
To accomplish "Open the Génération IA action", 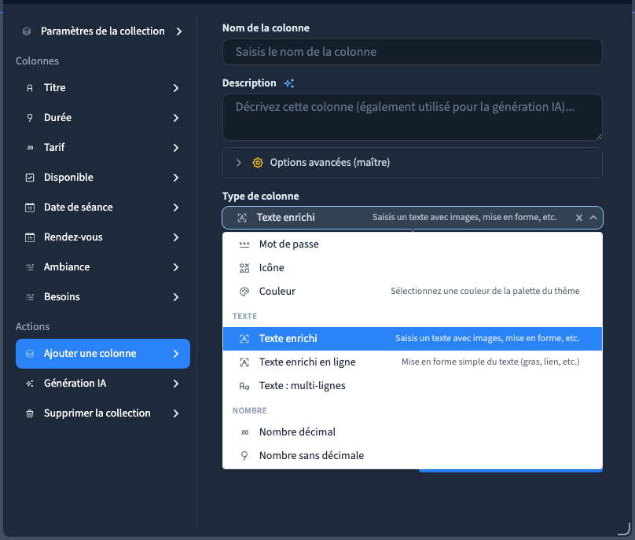I will 103,384.
